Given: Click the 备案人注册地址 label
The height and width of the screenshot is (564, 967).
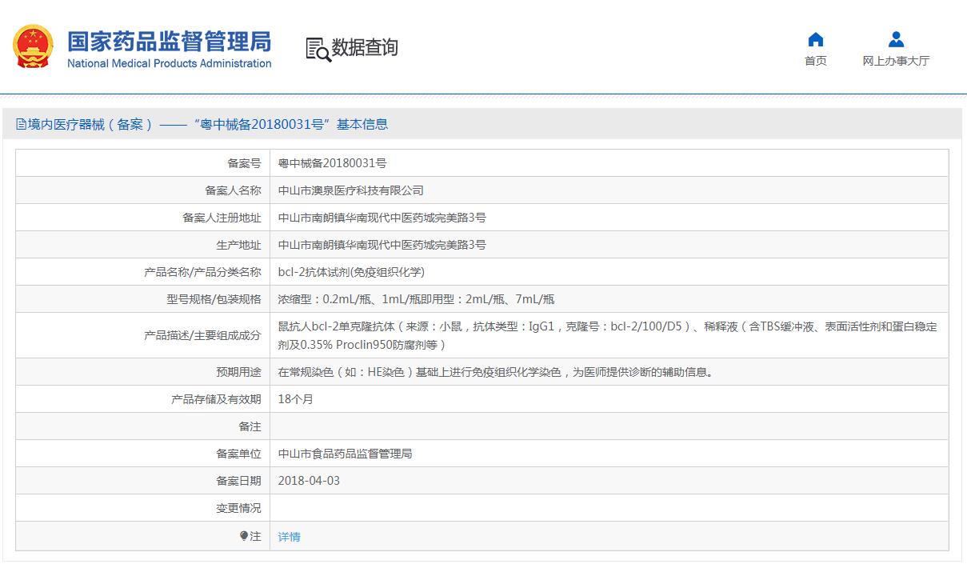Looking at the screenshot, I should click(x=222, y=218).
